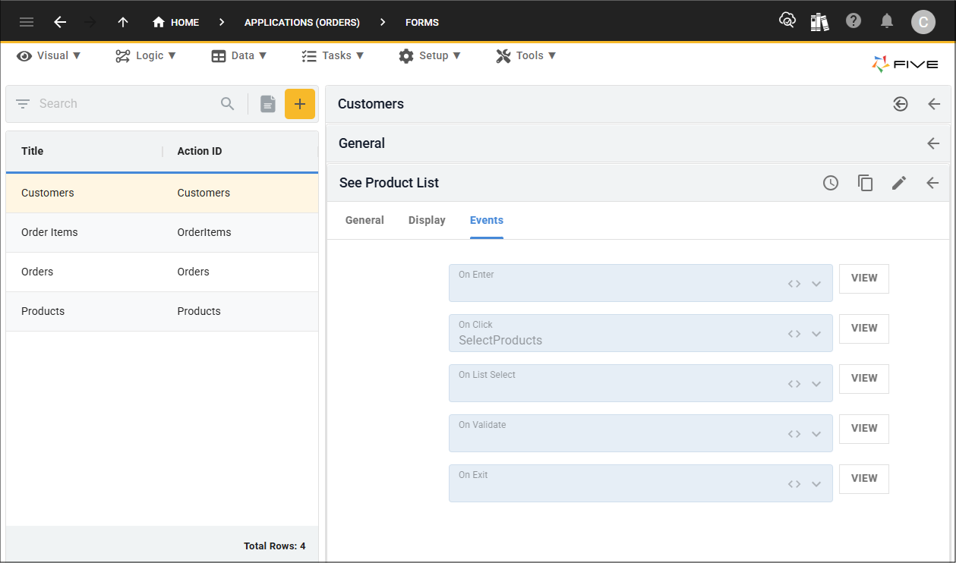Click the hamburger menu icon
The width and height of the screenshot is (956, 563).
click(x=27, y=22)
